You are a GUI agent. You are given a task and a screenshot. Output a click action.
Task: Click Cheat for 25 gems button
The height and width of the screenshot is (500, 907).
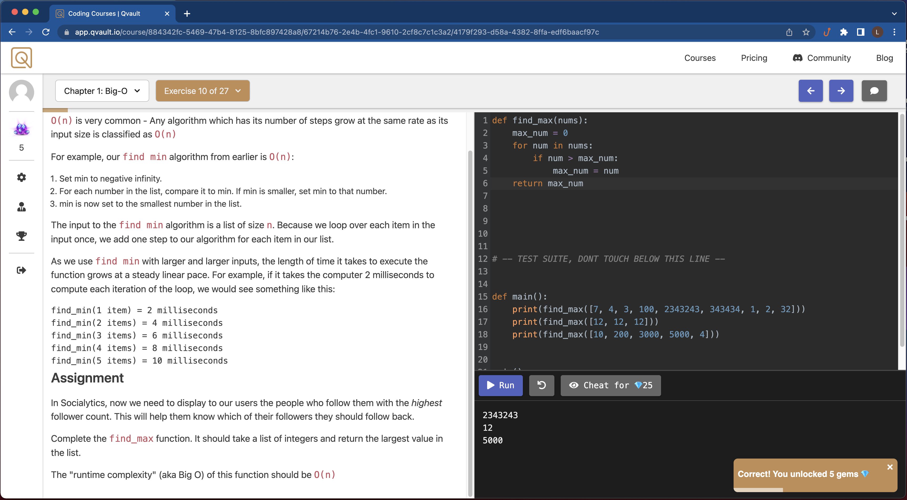(611, 385)
